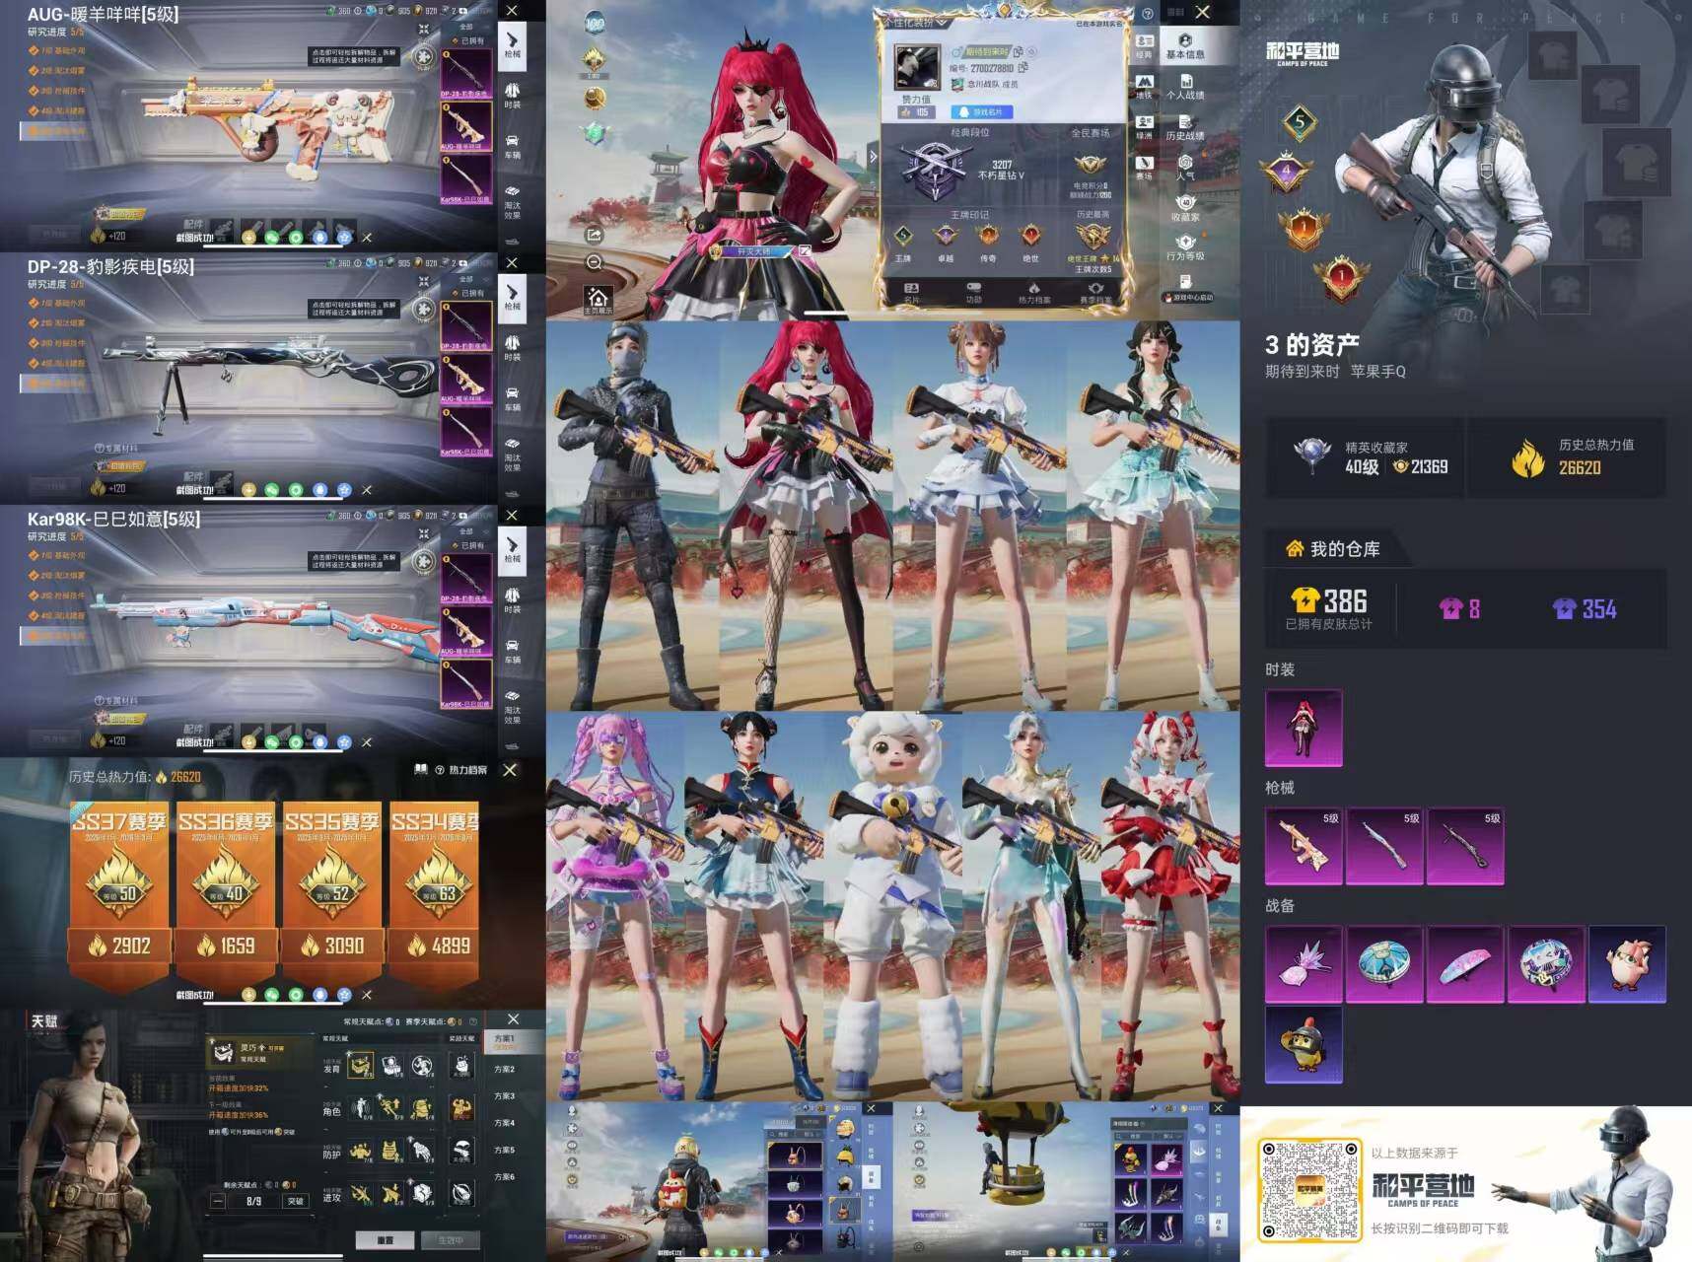The image size is (1692, 1262).
Task: Click the help question mark above the profile
Action: click(x=1147, y=14)
